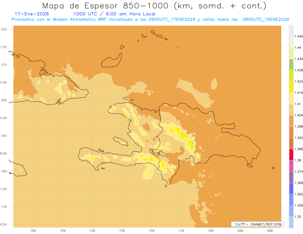Click the legend value 1.422
This screenshot has height=234, width=303.
299,81
